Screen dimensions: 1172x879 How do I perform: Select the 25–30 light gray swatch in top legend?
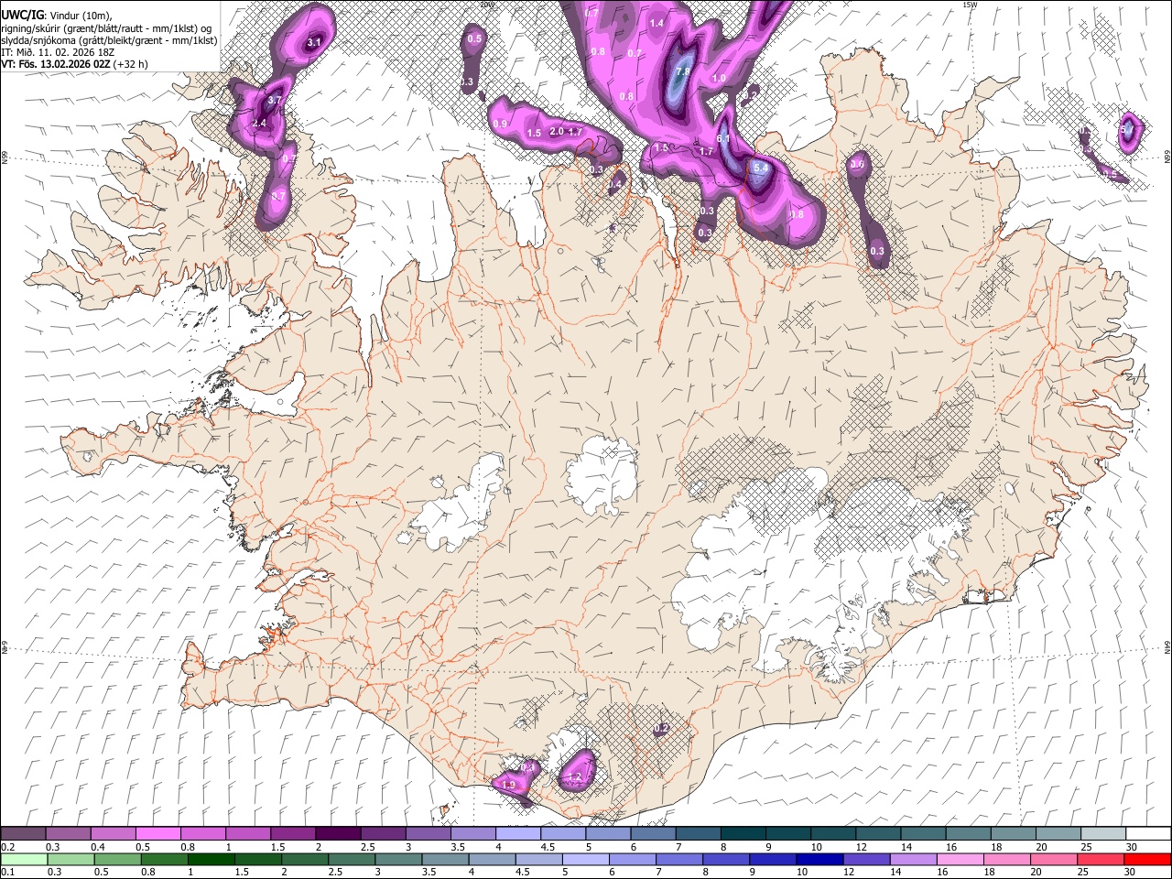(1101, 834)
